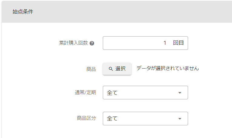Click the 商品区分 field label

pyautogui.click(x=86, y=118)
